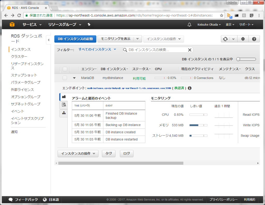Clear the search box with X icon
Screen dimensions: 265x205
point(190,50)
